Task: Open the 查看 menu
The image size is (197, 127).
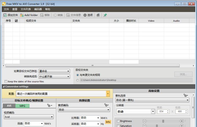Action: pyautogui.click(x=15, y=9)
